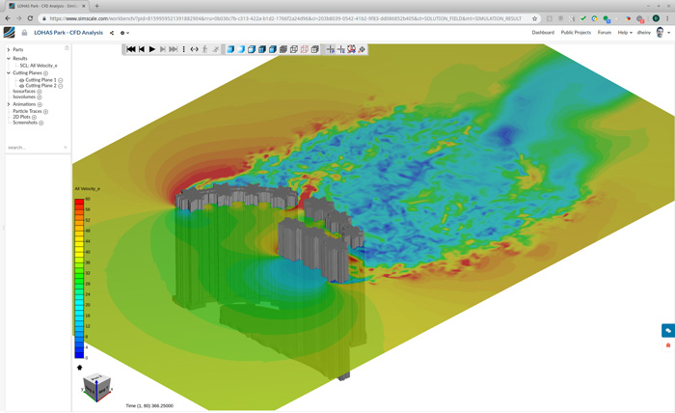Open the Dashboard page
The width and height of the screenshot is (675, 413).
point(543,33)
